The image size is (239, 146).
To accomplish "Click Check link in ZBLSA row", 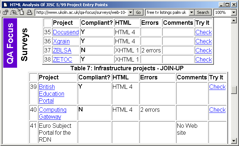I will 203,50.
